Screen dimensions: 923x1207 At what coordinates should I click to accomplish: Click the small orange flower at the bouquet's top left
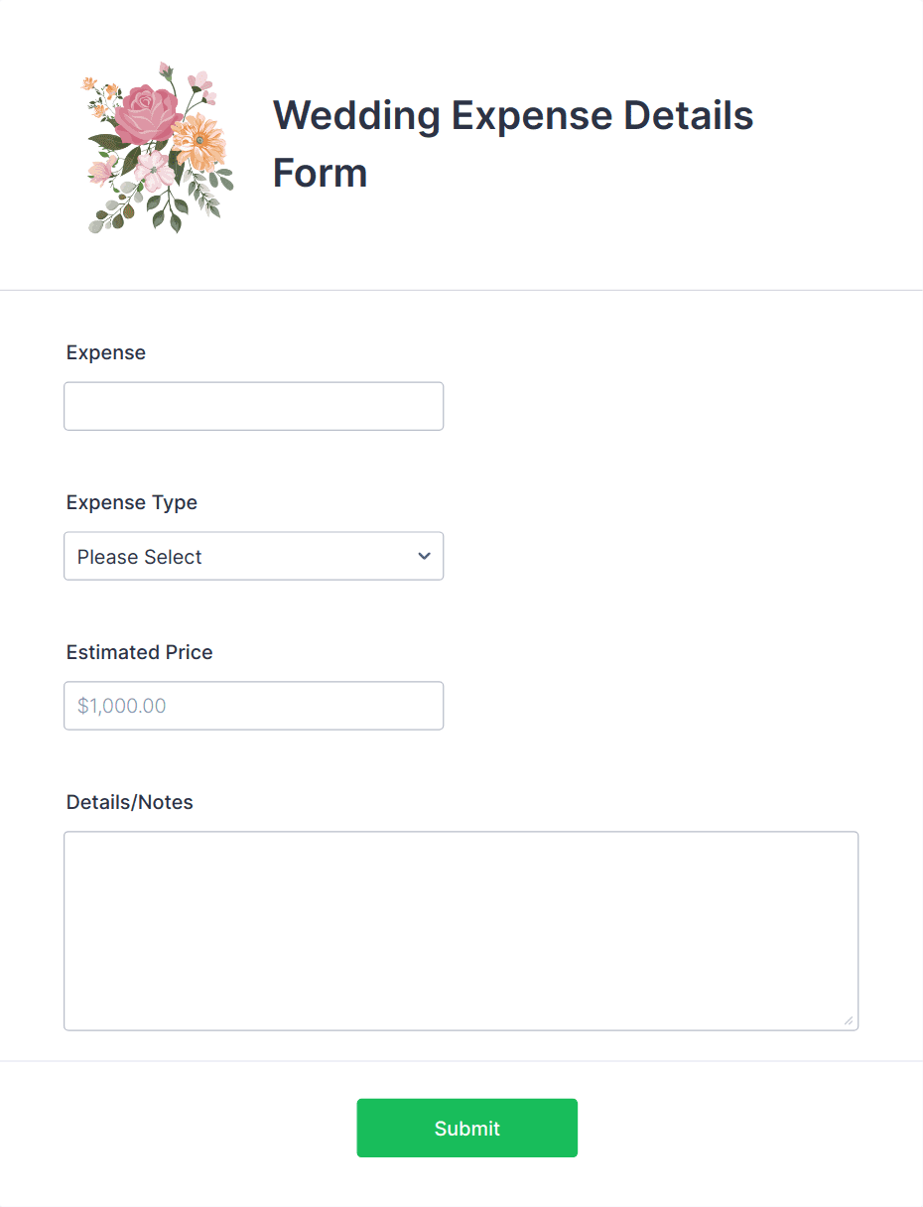tap(90, 84)
